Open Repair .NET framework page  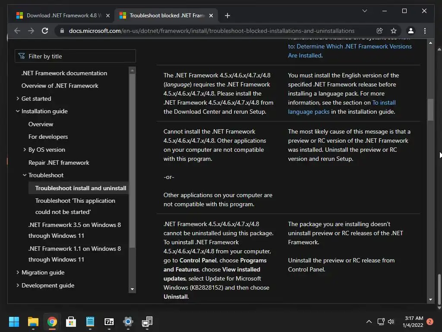click(59, 163)
